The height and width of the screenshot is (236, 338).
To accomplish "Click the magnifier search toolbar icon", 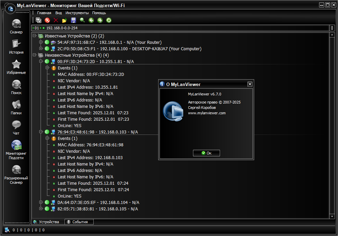I will coord(82,20).
